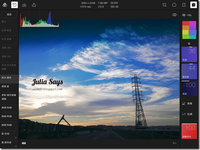Click the 3264 x 2448 dimensions text
Image resolution: width=200 pixels, height=150 pixels.
[x=88, y=3]
